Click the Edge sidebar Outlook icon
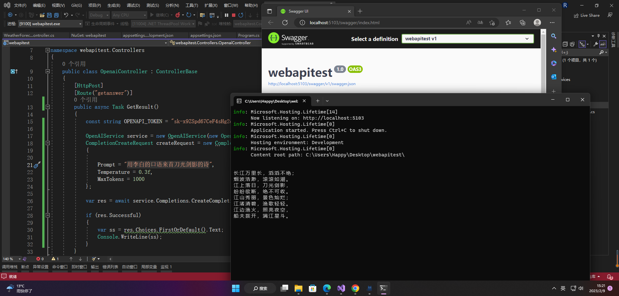Screen dimensions: 619x296 [554, 77]
